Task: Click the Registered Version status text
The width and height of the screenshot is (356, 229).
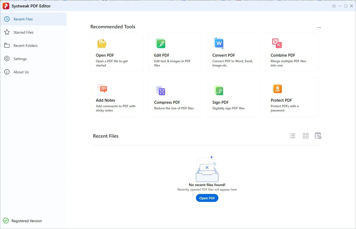Action: pyautogui.click(x=26, y=221)
